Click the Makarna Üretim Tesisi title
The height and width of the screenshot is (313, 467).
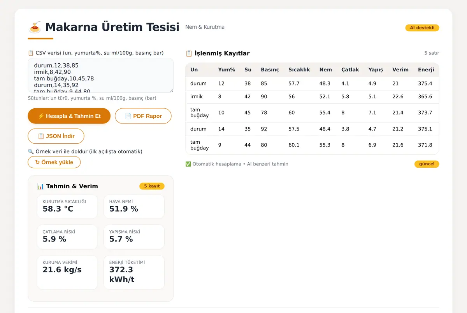pyautogui.click(x=112, y=27)
